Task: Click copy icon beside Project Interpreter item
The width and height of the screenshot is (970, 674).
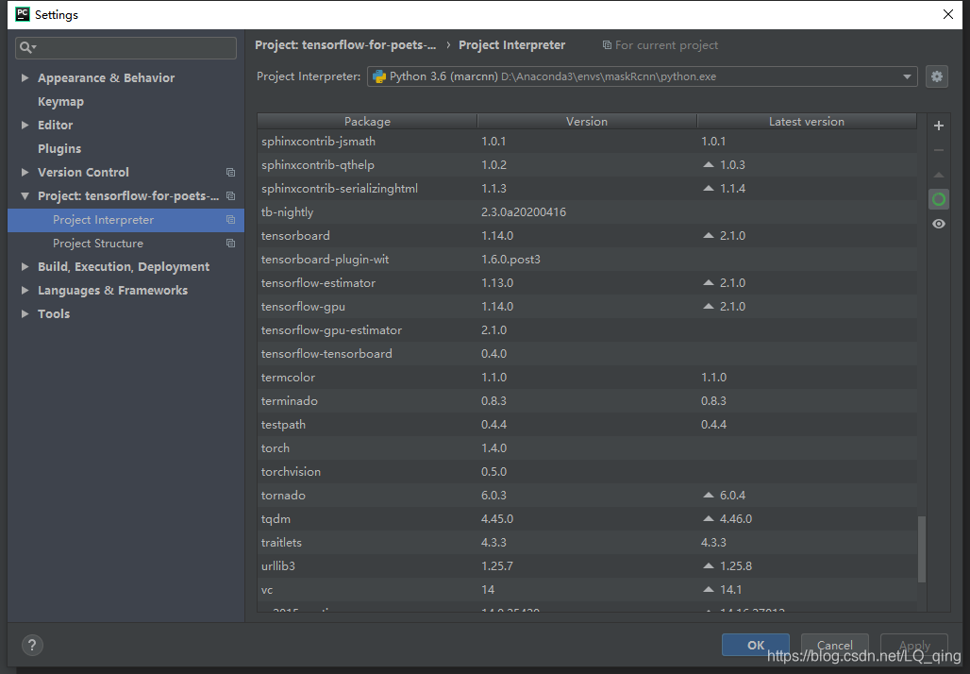Action: [231, 220]
